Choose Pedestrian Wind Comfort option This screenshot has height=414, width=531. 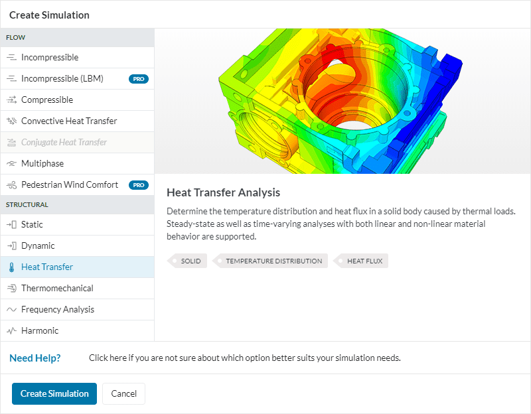coord(70,185)
